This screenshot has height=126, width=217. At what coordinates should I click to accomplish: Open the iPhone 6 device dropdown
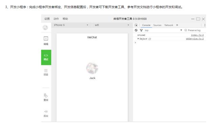coord(71,25)
